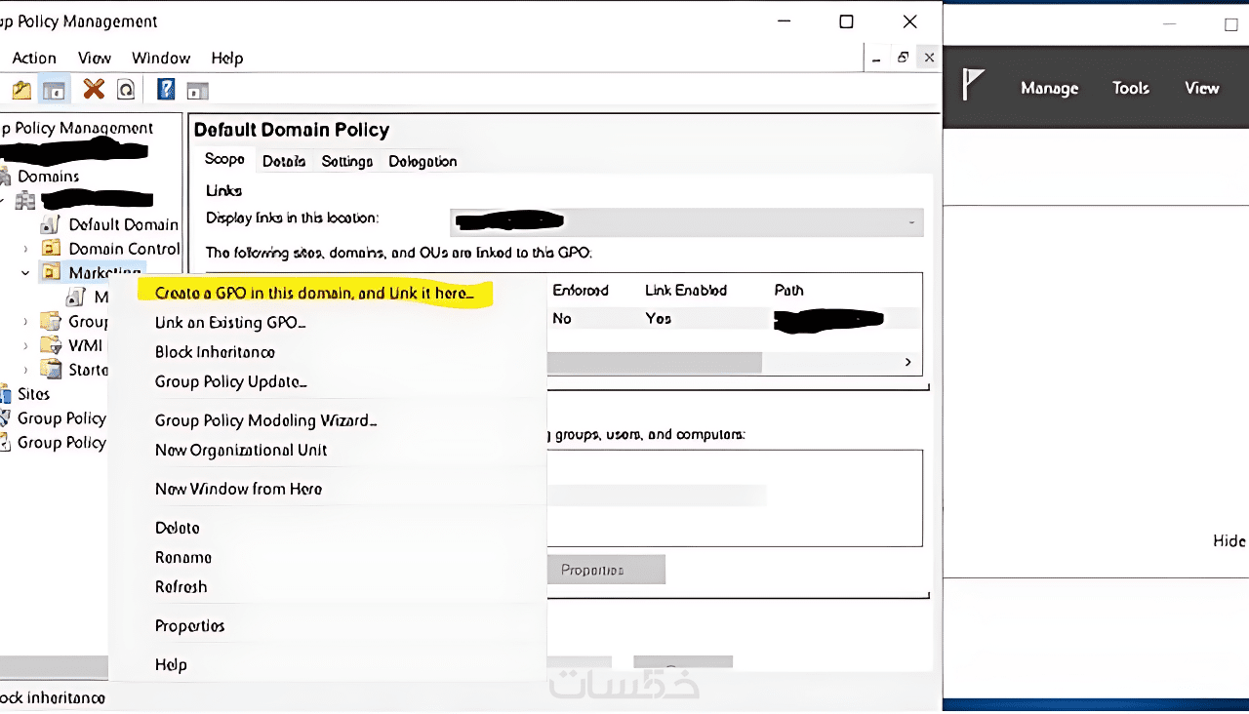This screenshot has width=1249, height=714.
Task: Restore the inner console child window
Action: coord(903,58)
